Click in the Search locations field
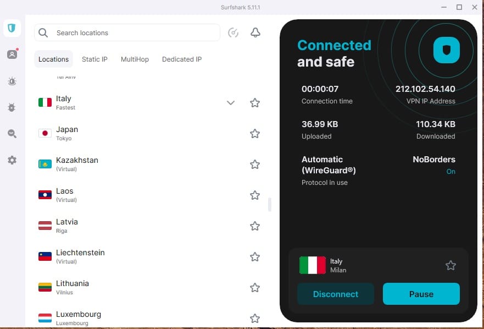Viewport: 484px width, 329px height. [x=127, y=33]
